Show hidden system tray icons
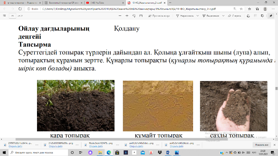Screen dimensions: 278x156 [227, 152]
